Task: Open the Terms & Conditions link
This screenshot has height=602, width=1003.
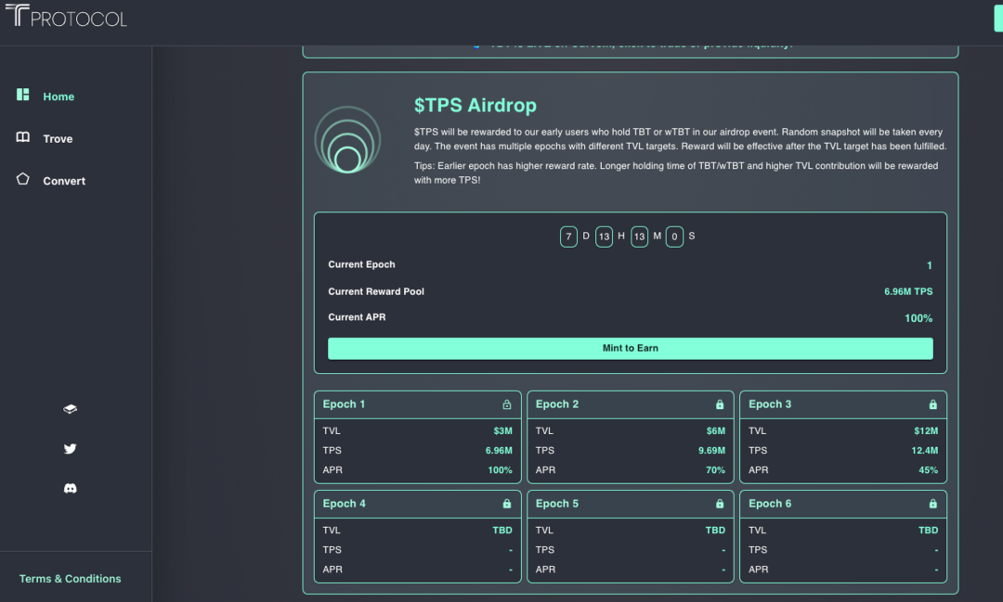Action: 71,579
